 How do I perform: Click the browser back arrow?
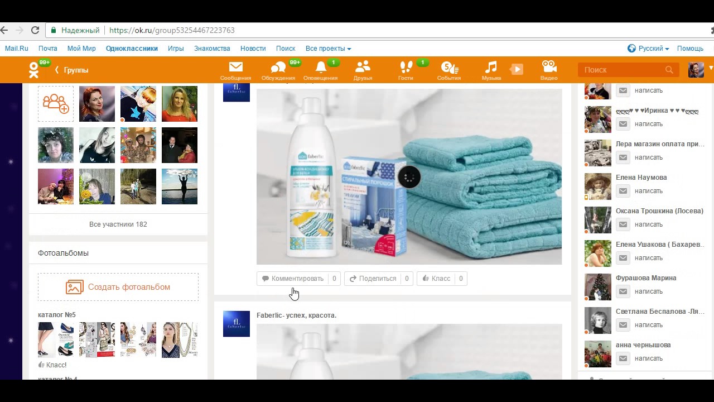click(4, 30)
